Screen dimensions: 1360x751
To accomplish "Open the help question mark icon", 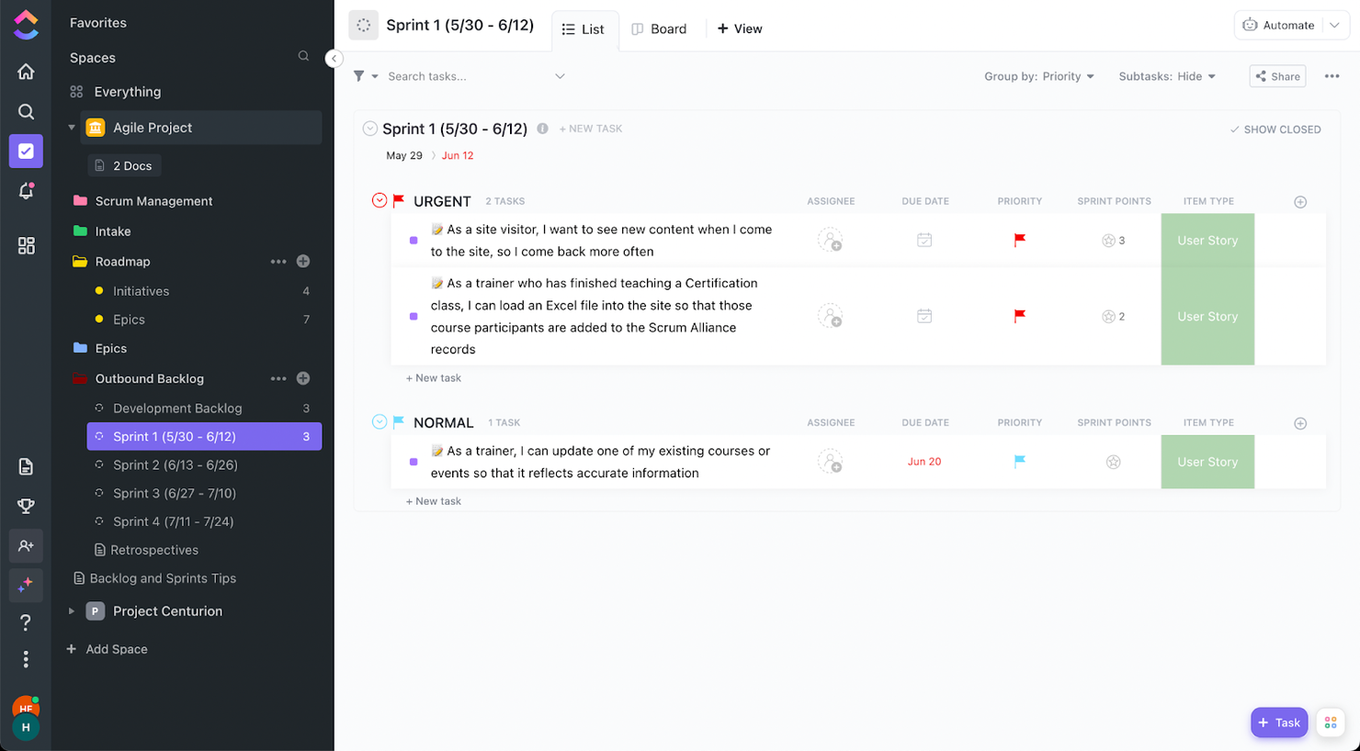I will [x=26, y=622].
